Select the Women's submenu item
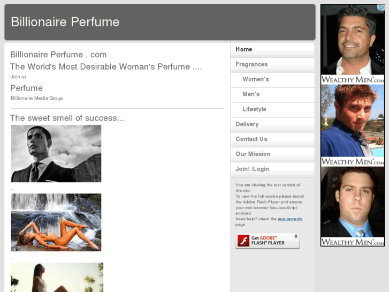Image resolution: width=389 pixels, height=292 pixels. 272,79
